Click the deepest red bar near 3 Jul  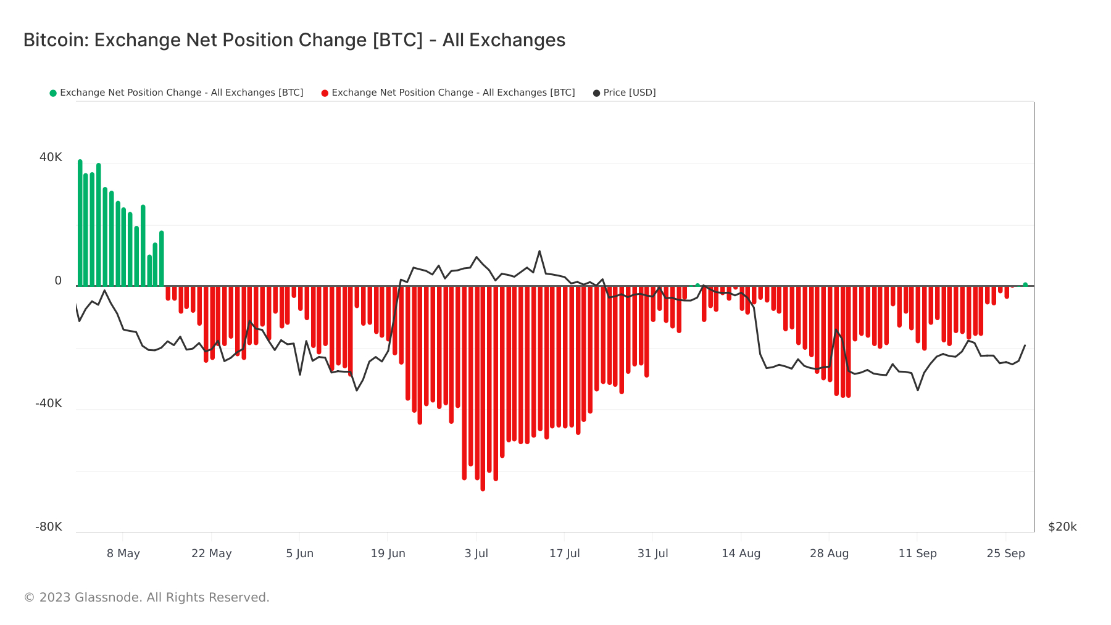point(483,389)
